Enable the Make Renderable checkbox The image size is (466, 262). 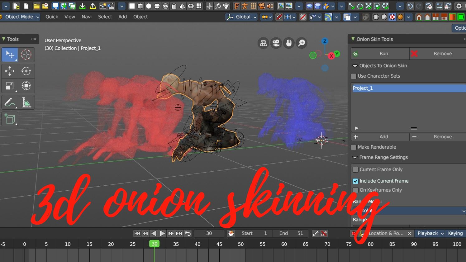click(354, 147)
